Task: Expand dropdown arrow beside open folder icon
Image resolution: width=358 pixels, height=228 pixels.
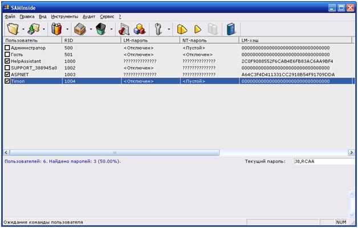Action: [x=23, y=30]
